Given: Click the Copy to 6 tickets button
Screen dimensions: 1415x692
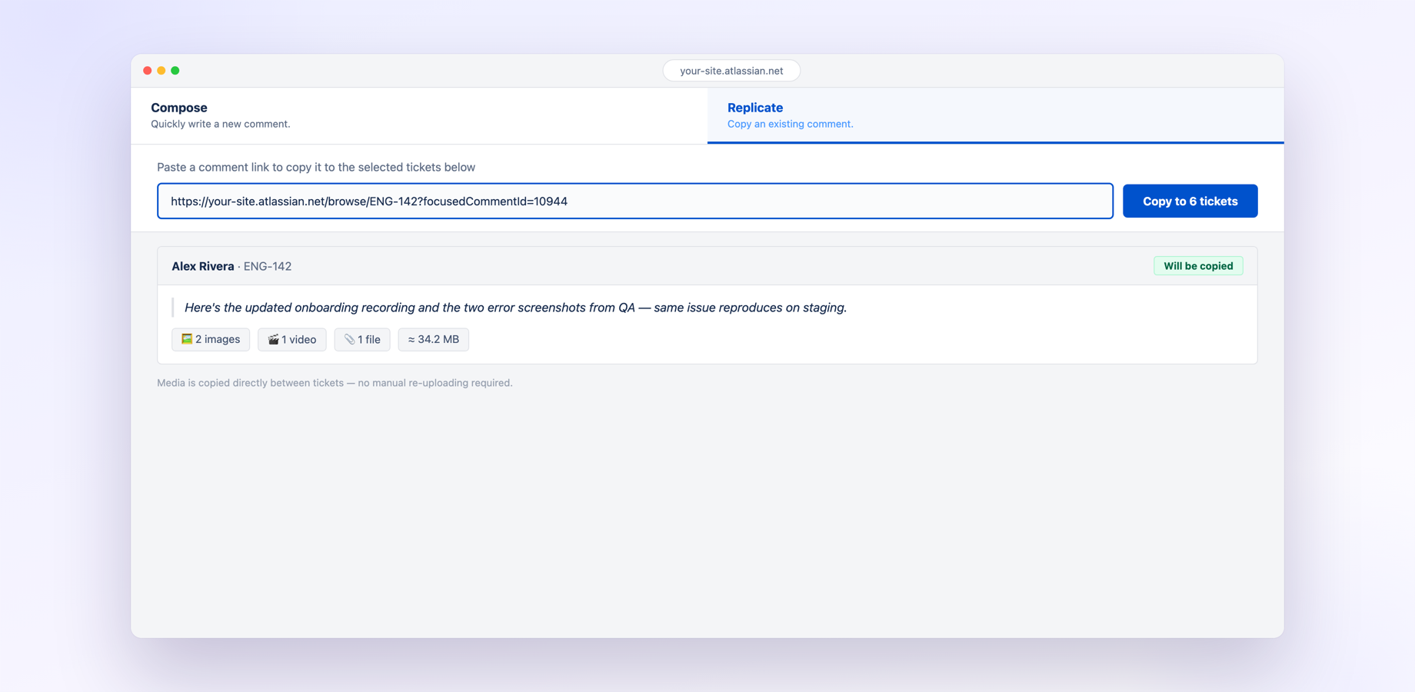Looking at the screenshot, I should coord(1190,201).
